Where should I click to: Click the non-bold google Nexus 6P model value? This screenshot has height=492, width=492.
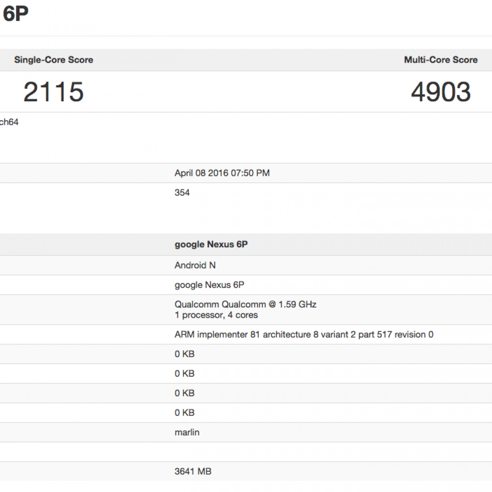(x=209, y=285)
